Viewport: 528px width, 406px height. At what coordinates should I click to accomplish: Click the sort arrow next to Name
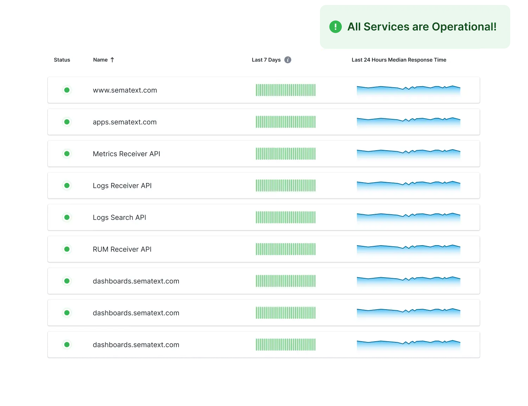coord(112,60)
